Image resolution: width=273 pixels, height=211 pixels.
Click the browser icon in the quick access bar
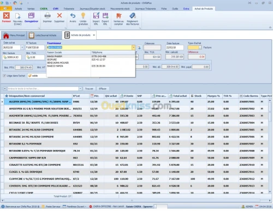click(15, 3)
